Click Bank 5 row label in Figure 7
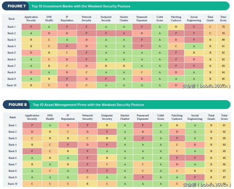The height and width of the screenshot is (189, 234). (x=12, y=53)
